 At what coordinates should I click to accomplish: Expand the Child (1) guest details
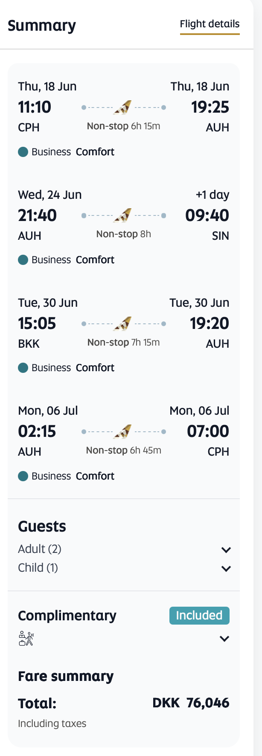pos(226,568)
